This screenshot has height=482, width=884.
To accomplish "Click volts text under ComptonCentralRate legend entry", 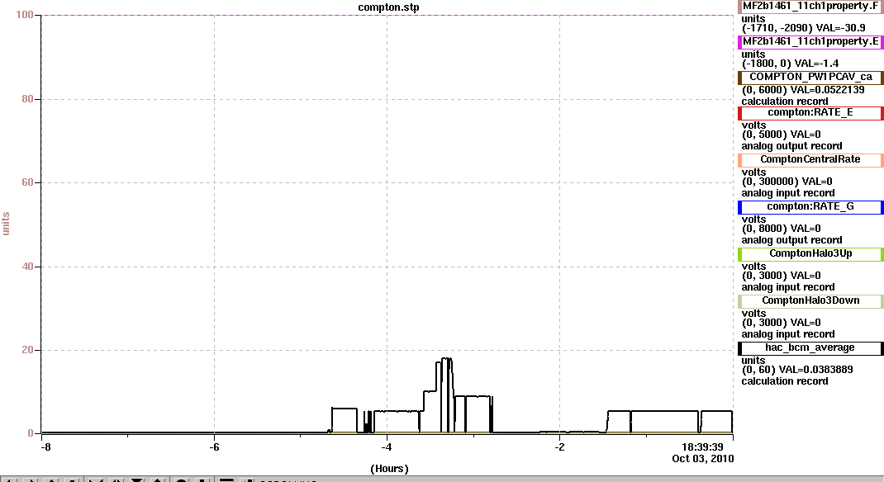I will point(753,172).
